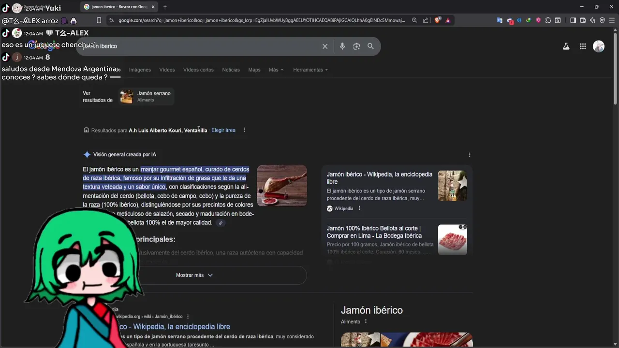Open site information icon in address bar
The image size is (619, 348).
(x=112, y=20)
